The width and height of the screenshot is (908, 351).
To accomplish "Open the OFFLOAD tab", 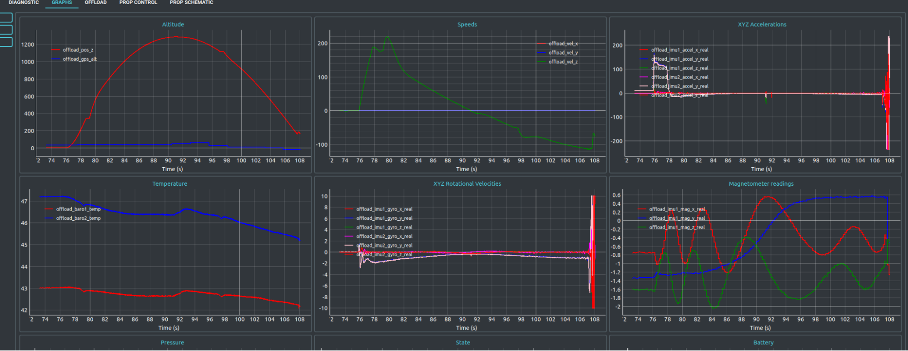I will coord(96,3).
